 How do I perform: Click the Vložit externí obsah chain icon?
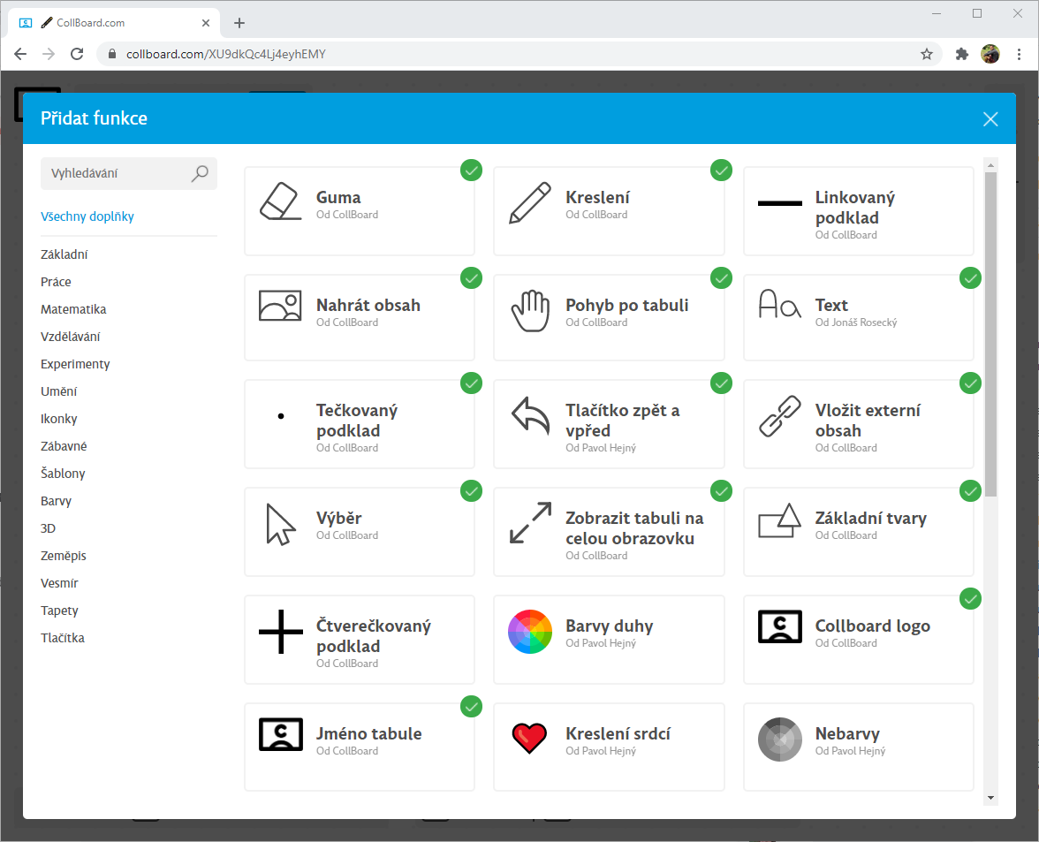tap(780, 416)
